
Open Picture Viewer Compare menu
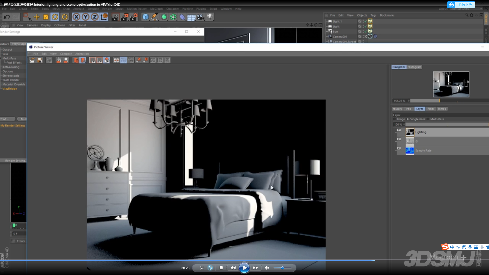pos(66,54)
